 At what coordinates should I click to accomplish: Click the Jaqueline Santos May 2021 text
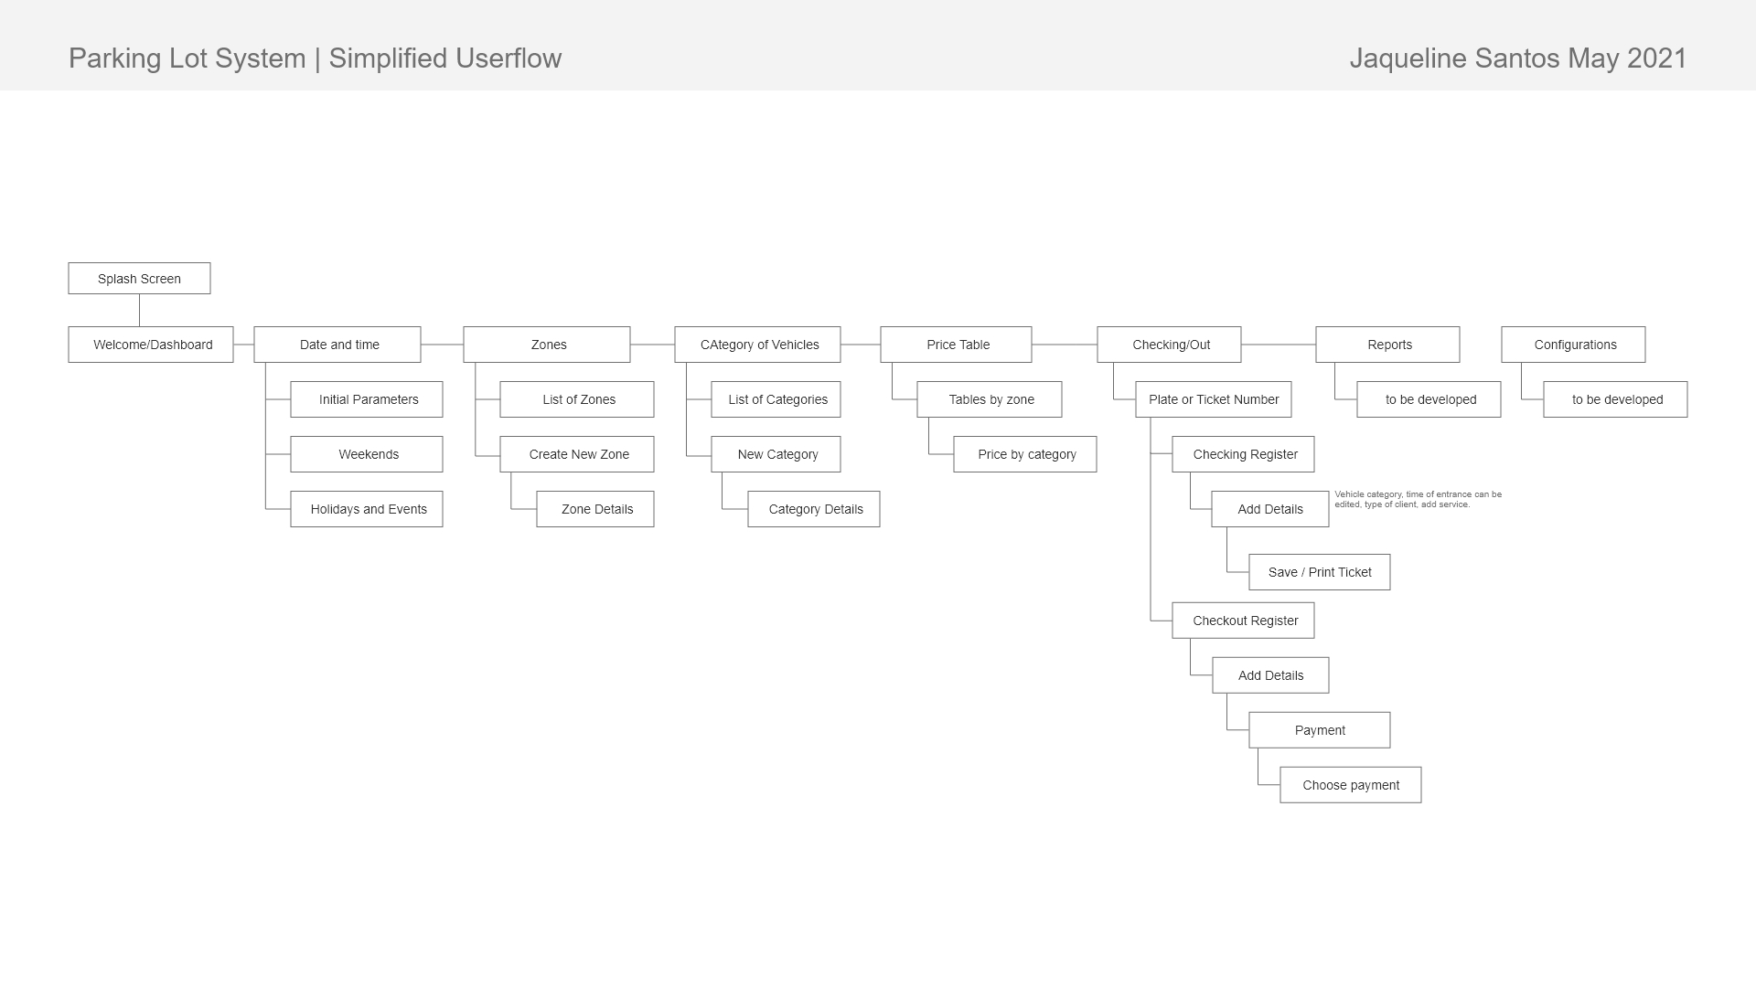1518,58
